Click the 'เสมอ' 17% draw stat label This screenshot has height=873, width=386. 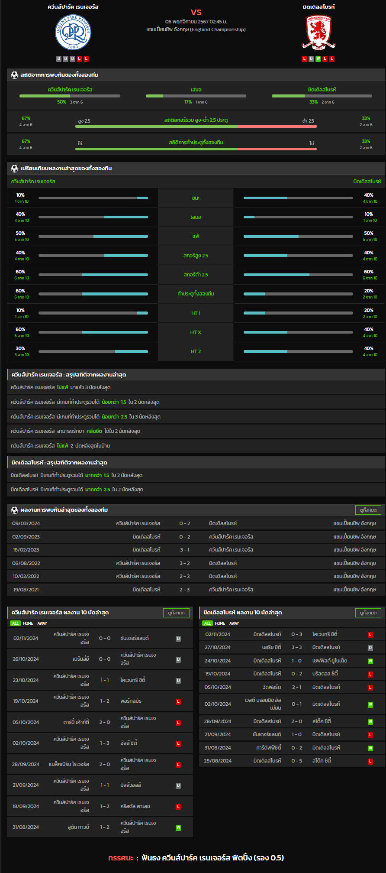coord(196,90)
